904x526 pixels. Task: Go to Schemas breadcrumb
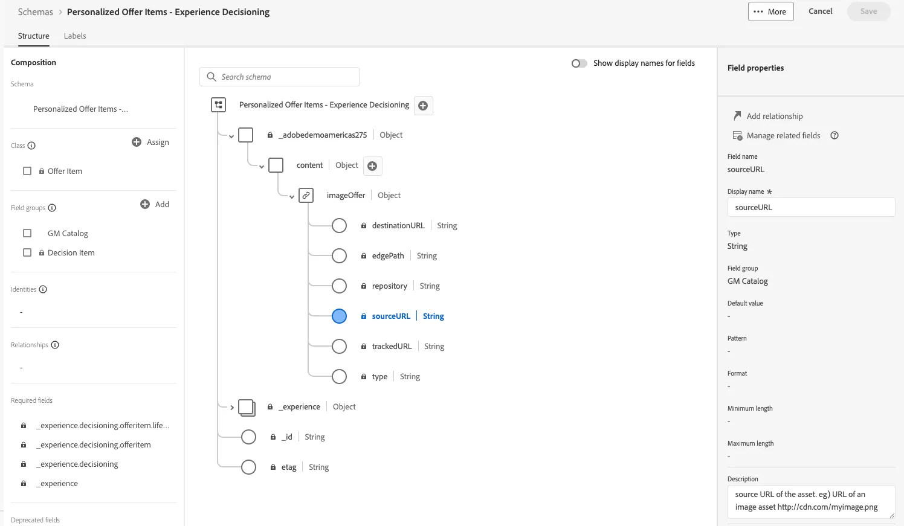[x=36, y=12]
